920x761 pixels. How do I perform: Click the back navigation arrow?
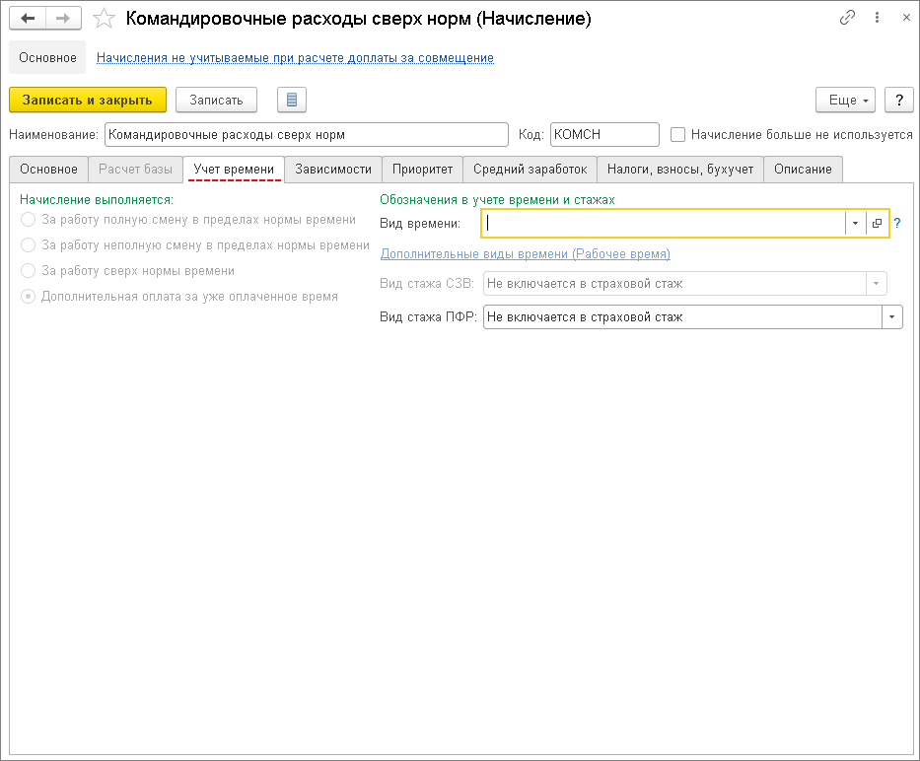pos(28,19)
